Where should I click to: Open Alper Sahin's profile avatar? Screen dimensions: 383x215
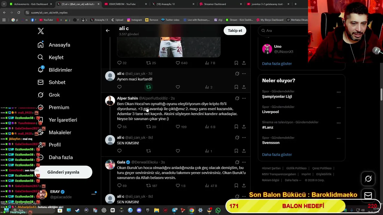tap(110, 101)
